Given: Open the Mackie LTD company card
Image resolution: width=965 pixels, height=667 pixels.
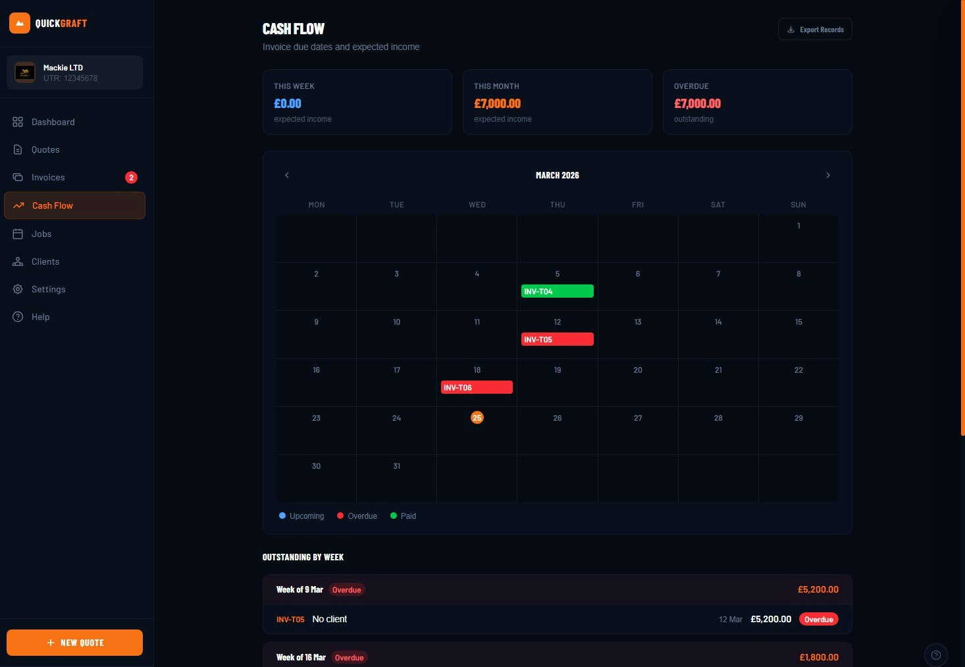Looking at the screenshot, I should click(74, 72).
